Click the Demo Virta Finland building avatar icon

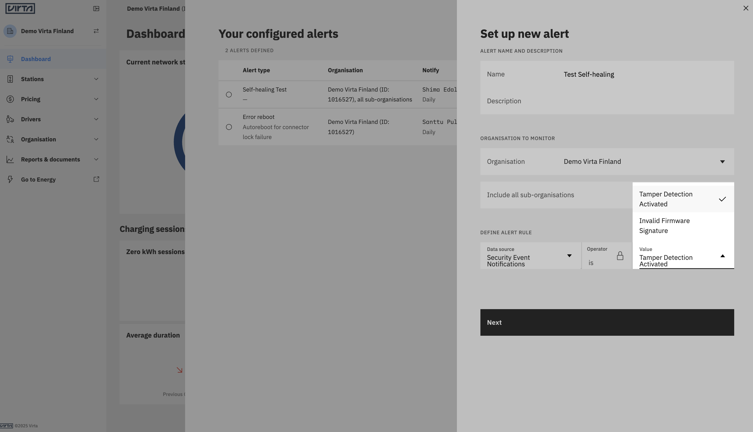click(10, 31)
